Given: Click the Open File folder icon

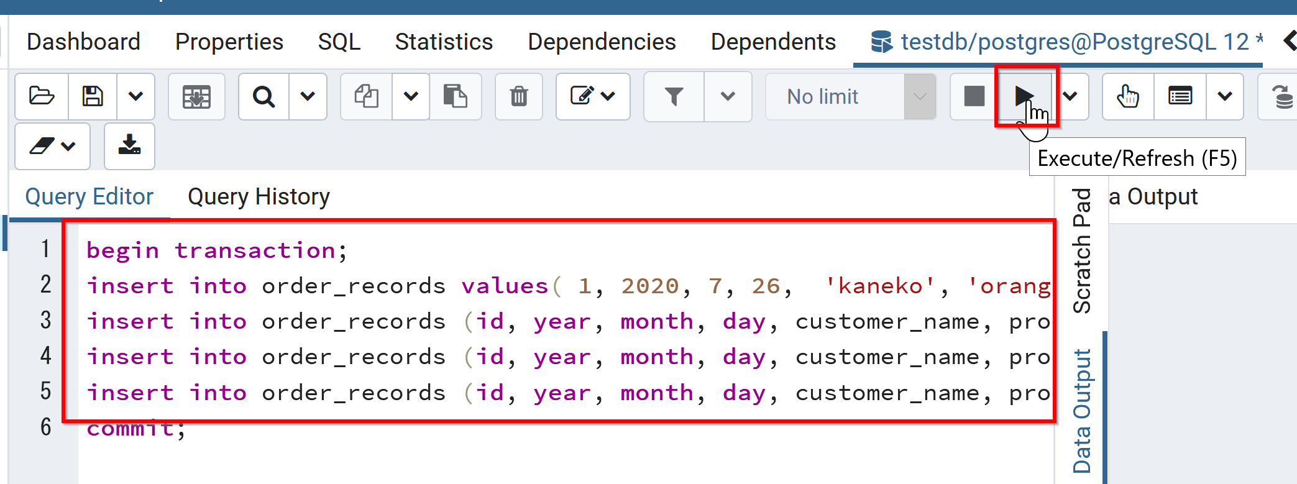Looking at the screenshot, I should 42,96.
